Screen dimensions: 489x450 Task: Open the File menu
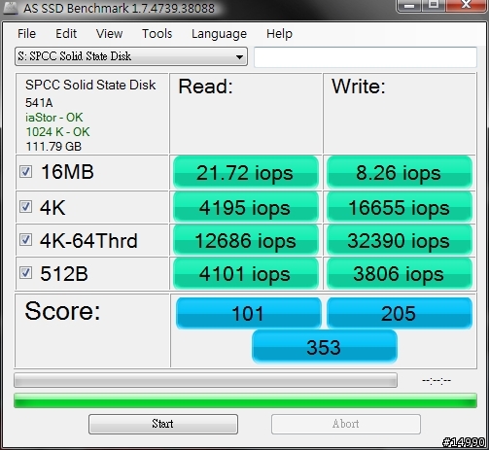pyautogui.click(x=26, y=34)
